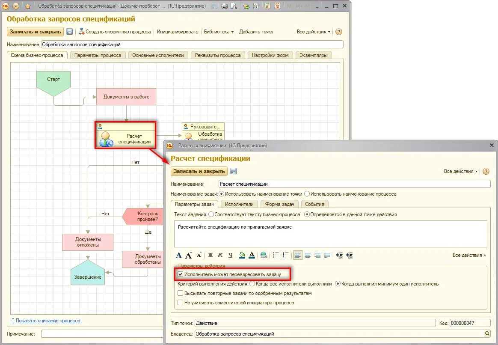This screenshot has width=498, height=345.
Task: Select Использовать наименование процесса radio
Action: 307,194
